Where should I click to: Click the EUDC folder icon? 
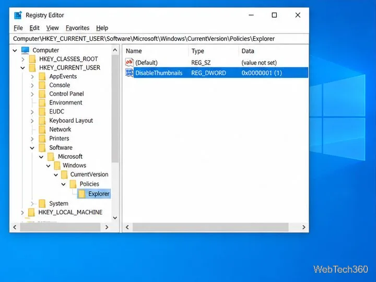42,112
